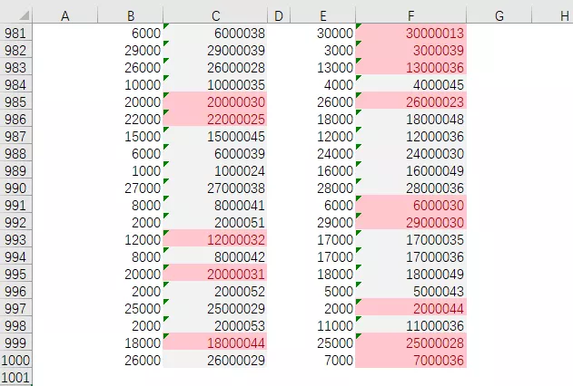This screenshot has width=573, height=386.
Task: Click cell containing 15000045
Action: click(x=215, y=136)
